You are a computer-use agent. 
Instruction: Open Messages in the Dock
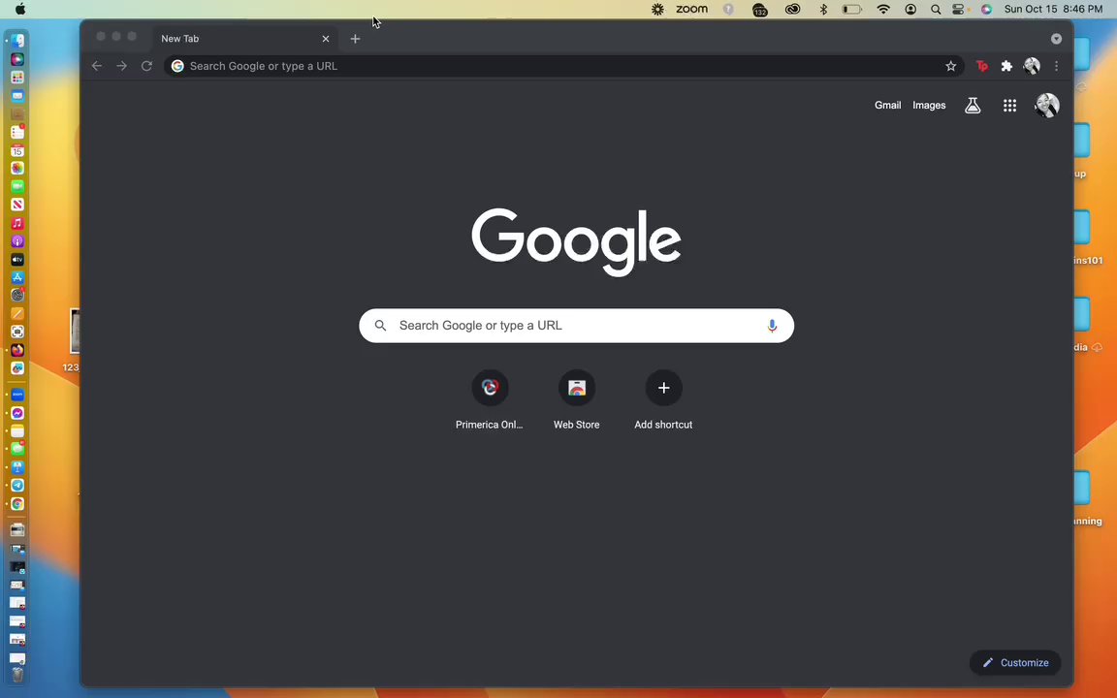coord(17,449)
